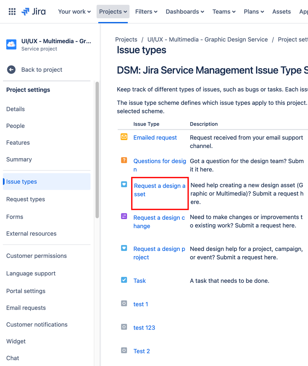Click the UI/UX project avatar icon
Image resolution: width=308 pixels, height=366 pixels.
[x=11, y=44]
